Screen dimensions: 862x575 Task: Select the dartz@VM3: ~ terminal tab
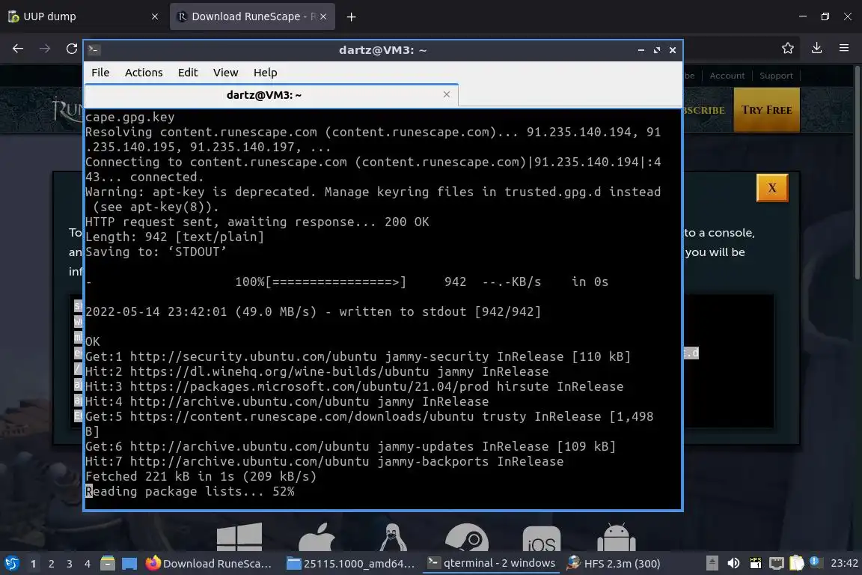pos(264,95)
